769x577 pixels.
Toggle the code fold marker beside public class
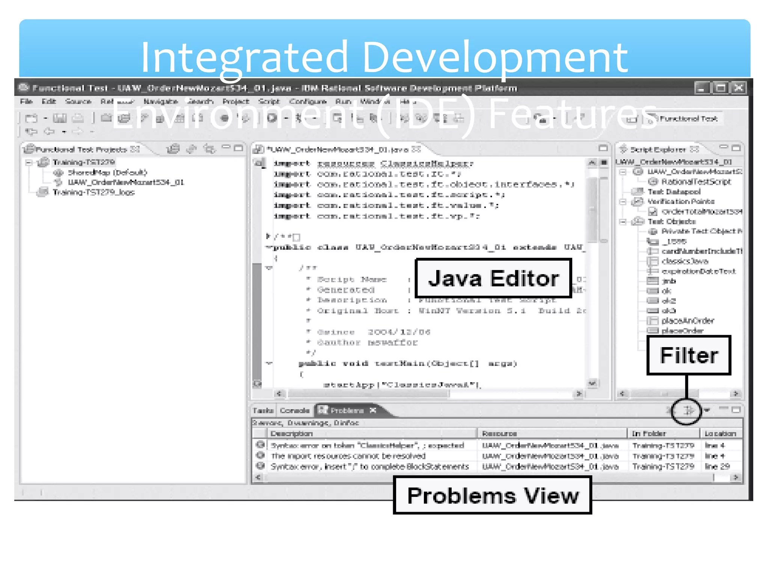[x=268, y=247]
